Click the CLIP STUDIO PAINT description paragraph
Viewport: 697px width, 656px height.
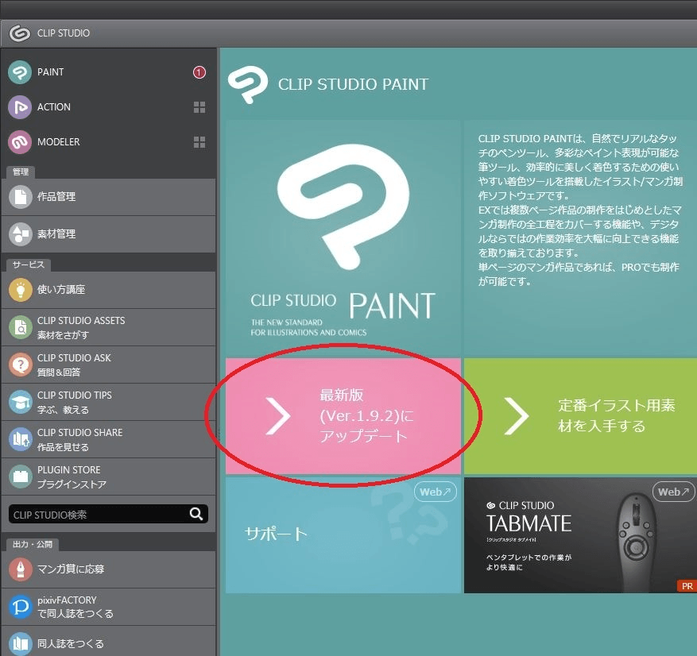pyautogui.click(x=580, y=210)
